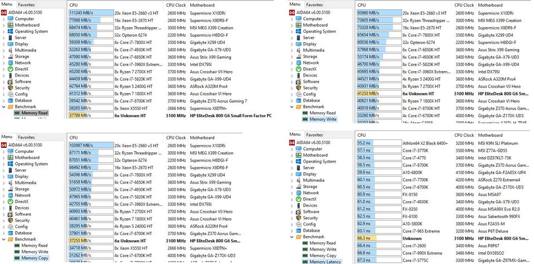Collapse the Benchmark node in the Memory Read window
The width and height of the screenshot is (534, 264).
pyautogui.click(x=3, y=107)
